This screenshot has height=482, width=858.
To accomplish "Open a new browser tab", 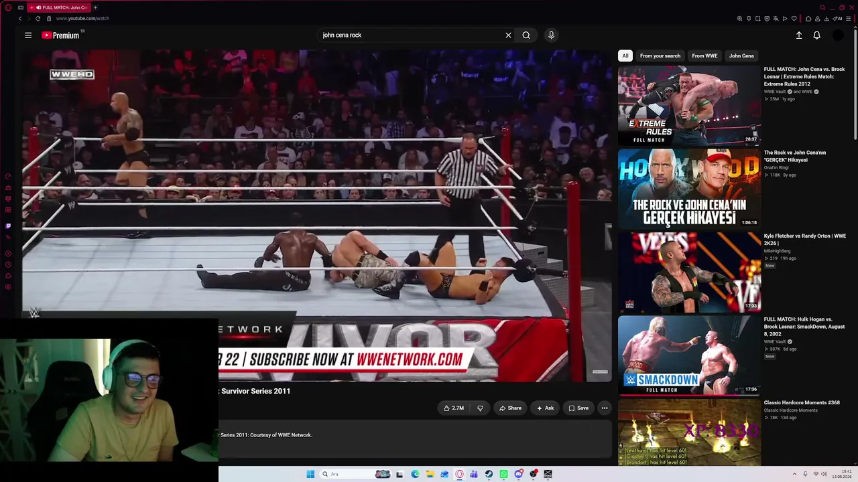I will tap(95, 7).
